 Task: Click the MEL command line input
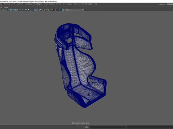point(108,127)
